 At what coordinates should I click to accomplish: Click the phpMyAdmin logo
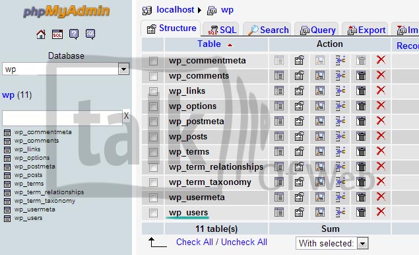66,11
